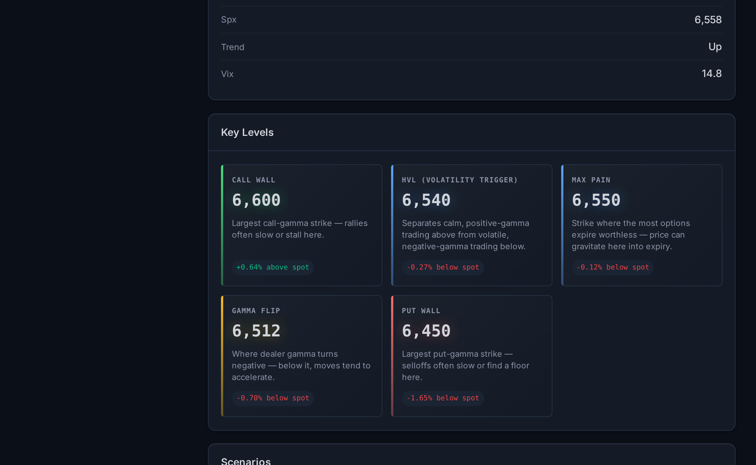Click the '-1.65% below spot' badge
This screenshot has height=465, width=756.
(443, 398)
